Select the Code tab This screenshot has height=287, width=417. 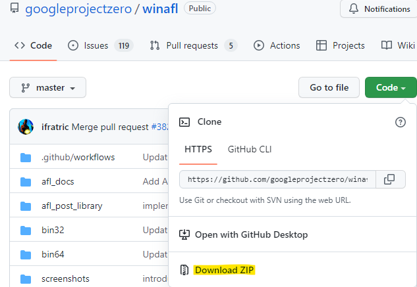click(33, 45)
